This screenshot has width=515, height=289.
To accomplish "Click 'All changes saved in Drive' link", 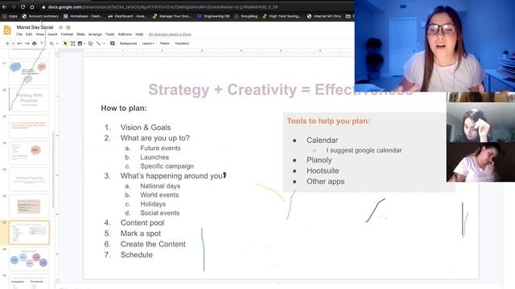I will click(x=170, y=34).
